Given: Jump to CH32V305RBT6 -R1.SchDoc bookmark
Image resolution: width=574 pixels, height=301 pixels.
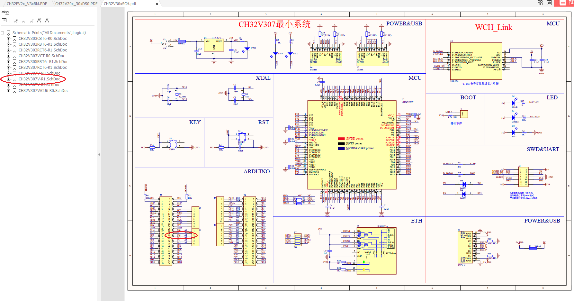Looking at the screenshot, I should point(43,62).
